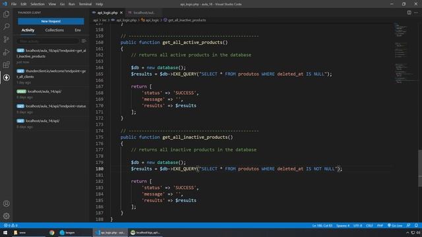Select the Activity tab in Thunder Client
Viewport: 422px width, 237px height.
point(28,30)
